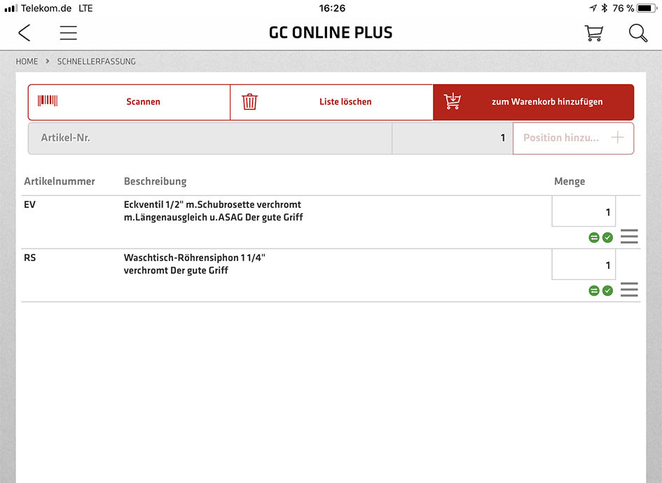Viewport: 662px width, 483px height.
Task: Click green swap icon in RS row
Action: (594, 291)
